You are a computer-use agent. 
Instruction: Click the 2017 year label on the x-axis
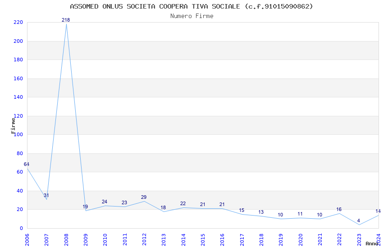[242, 240]
